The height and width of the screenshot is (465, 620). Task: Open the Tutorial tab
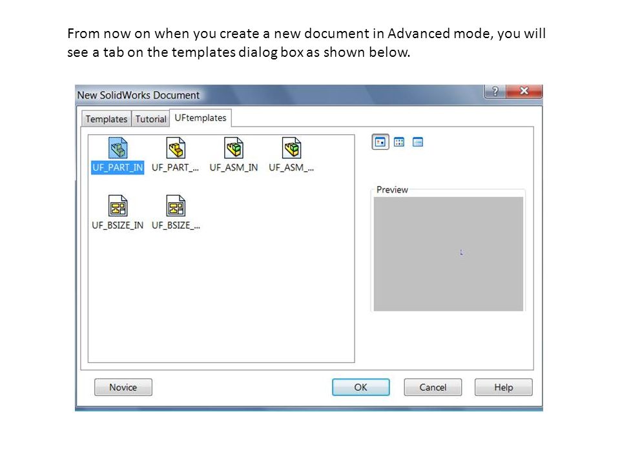pyautogui.click(x=150, y=119)
